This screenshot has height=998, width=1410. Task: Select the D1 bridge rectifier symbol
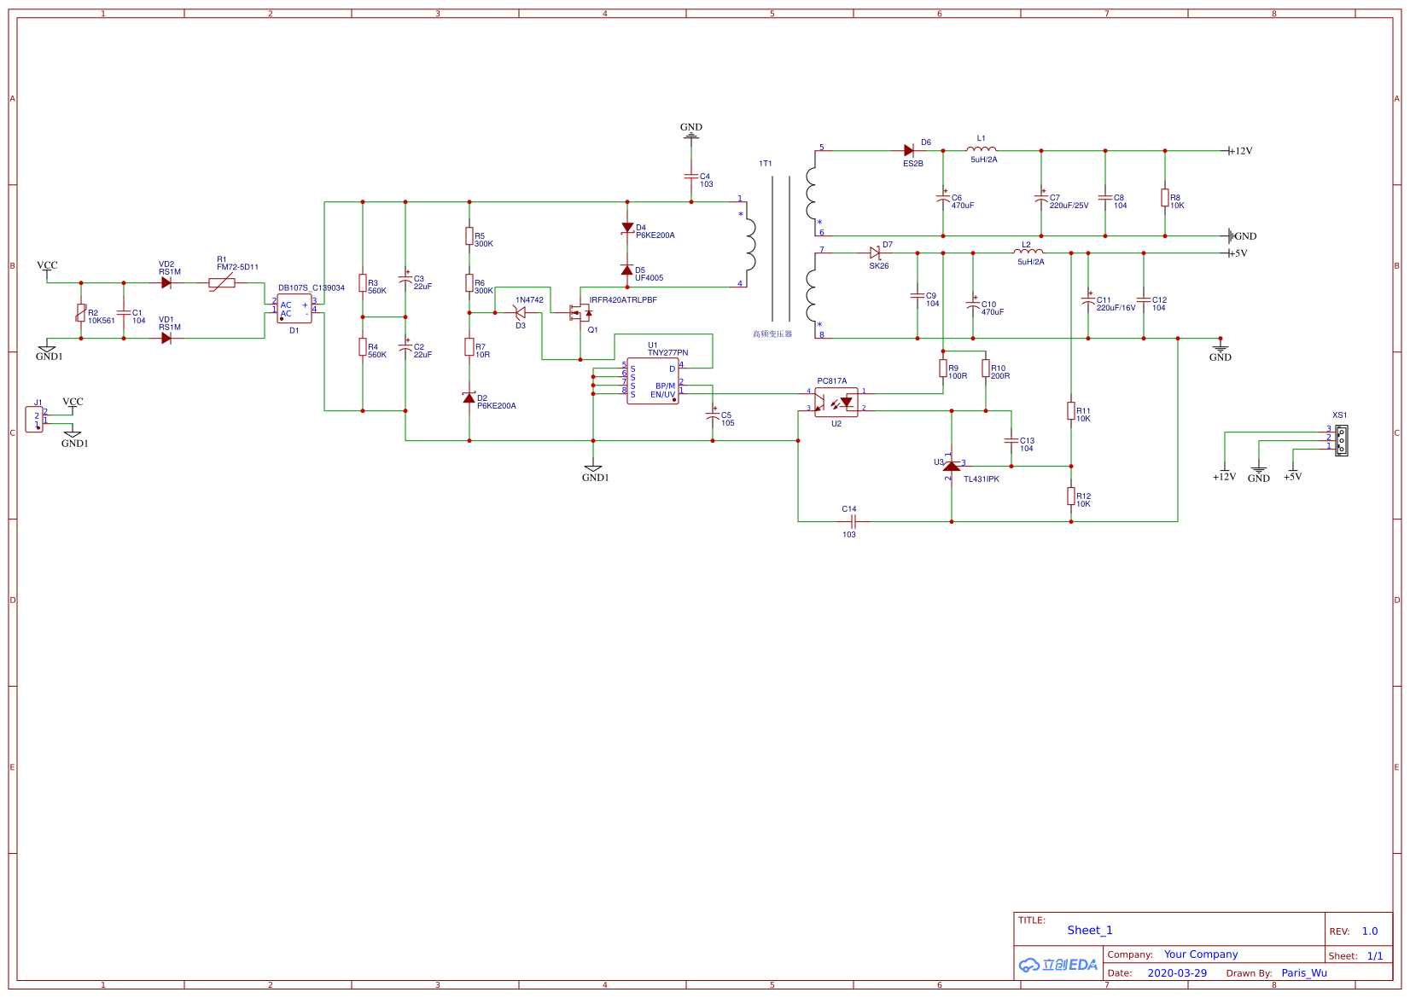point(294,309)
